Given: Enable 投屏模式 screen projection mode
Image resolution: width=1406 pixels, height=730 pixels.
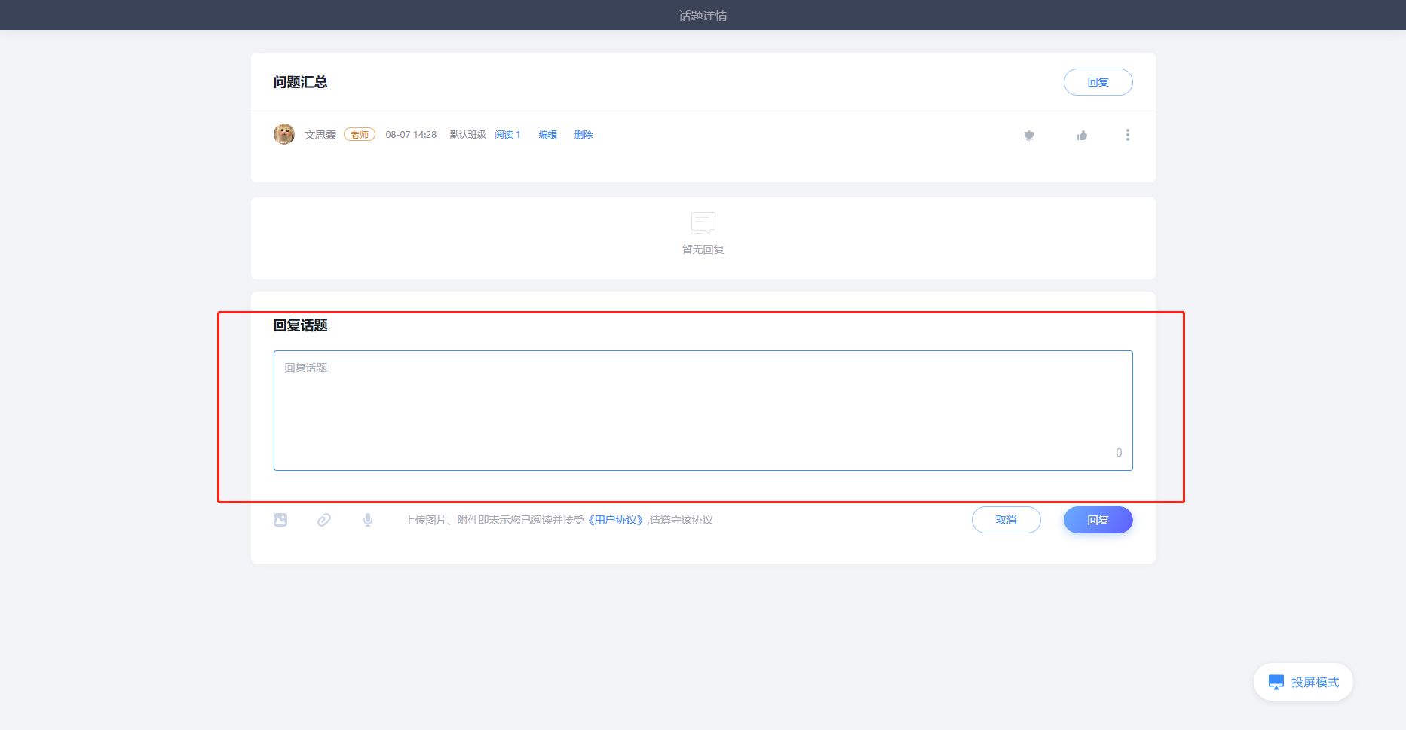Looking at the screenshot, I should (x=1303, y=682).
